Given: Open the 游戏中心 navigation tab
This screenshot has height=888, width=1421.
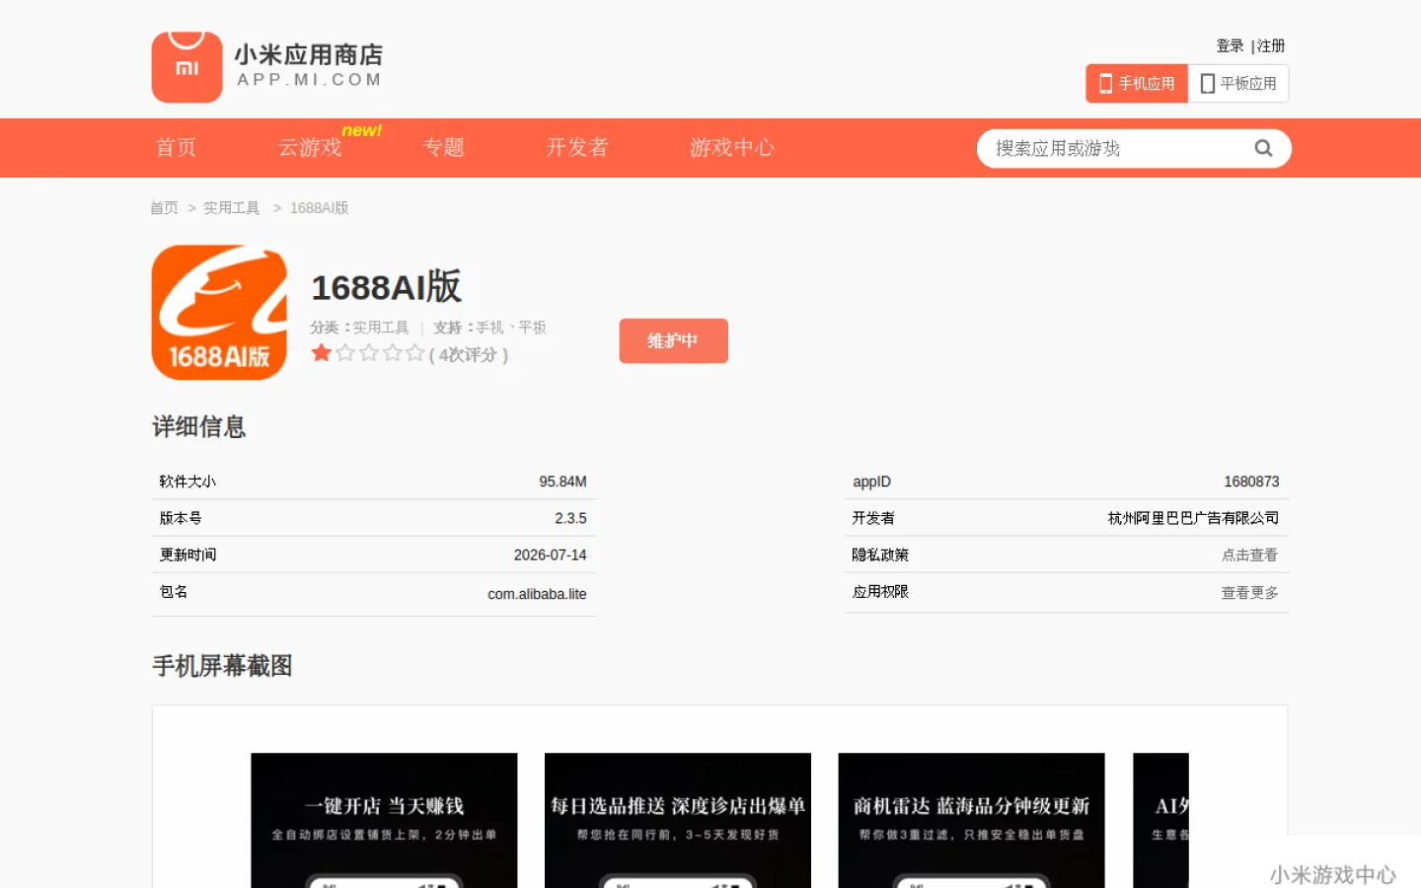Looking at the screenshot, I should (x=732, y=147).
